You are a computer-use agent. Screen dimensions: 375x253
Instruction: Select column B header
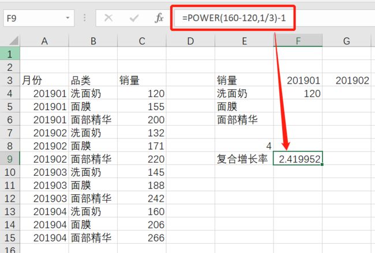93,41
